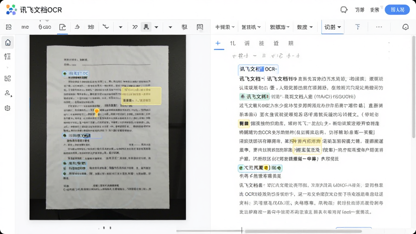This screenshot has height=234, width=416.
Task: Switch to the 1L tab in the text panel
Action: 233,43
